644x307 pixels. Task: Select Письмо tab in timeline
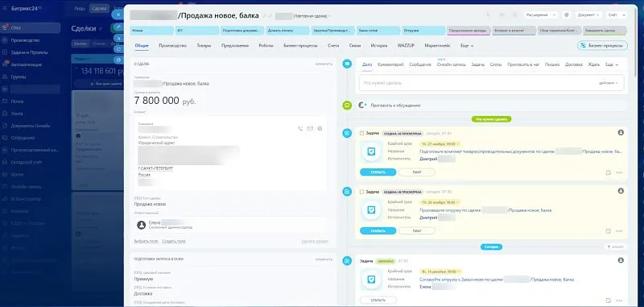coord(552,64)
